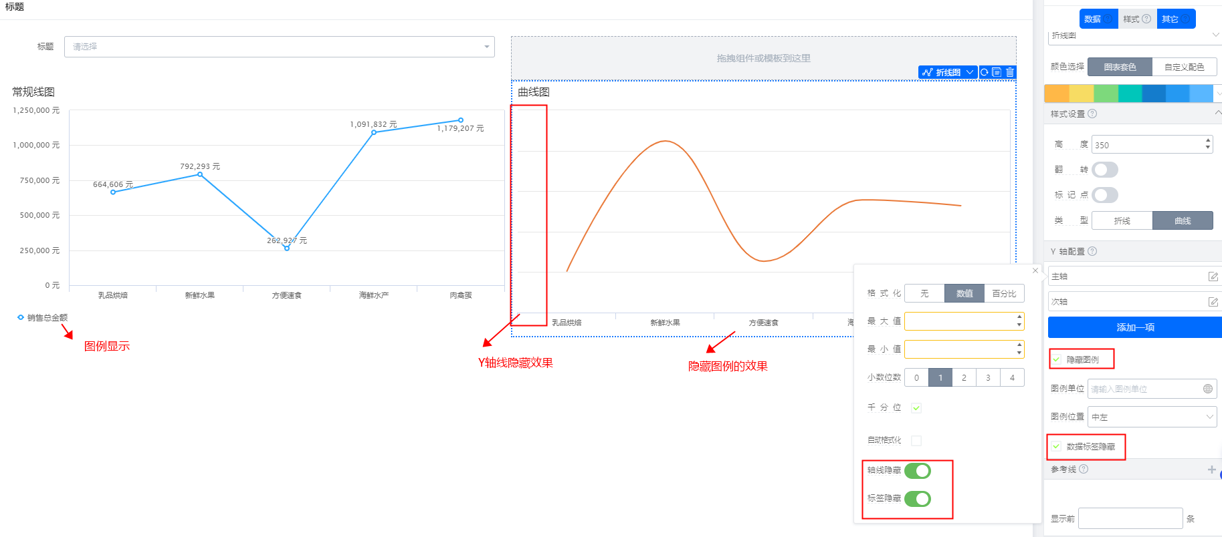
Task: Switch to the 数据 tab
Action: coord(1098,19)
